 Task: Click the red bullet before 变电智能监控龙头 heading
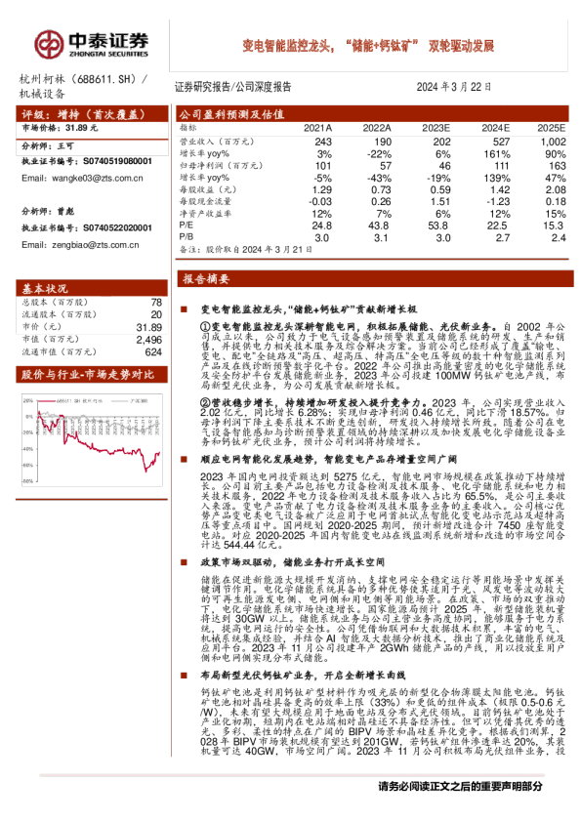click(184, 309)
